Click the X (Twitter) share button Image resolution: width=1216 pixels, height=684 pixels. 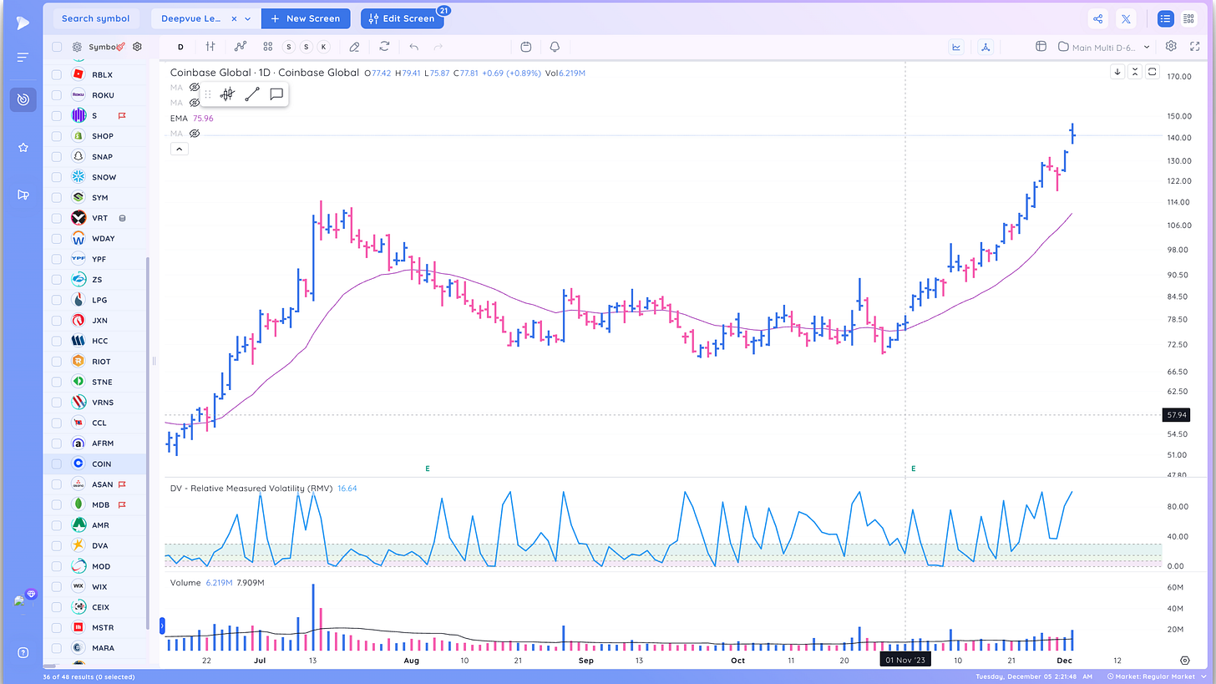(x=1126, y=18)
